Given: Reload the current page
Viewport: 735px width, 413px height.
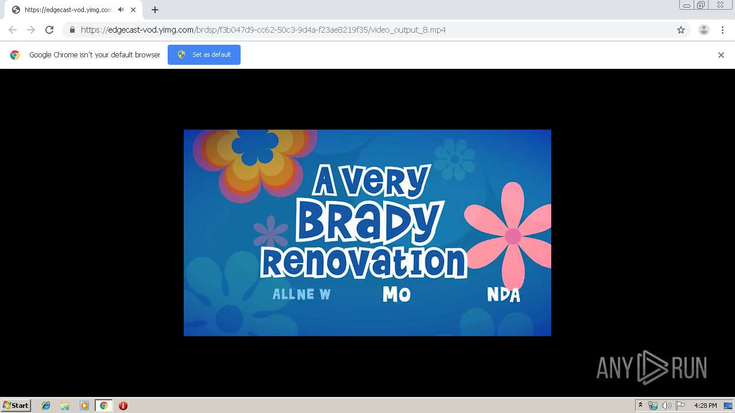Looking at the screenshot, I should pos(49,30).
